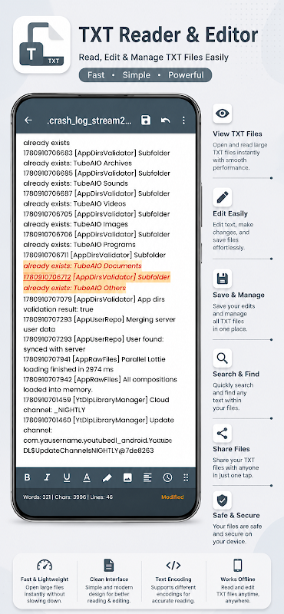
Task: Click the speedometer Fast & Lightweight icon
Action: tap(45, 565)
